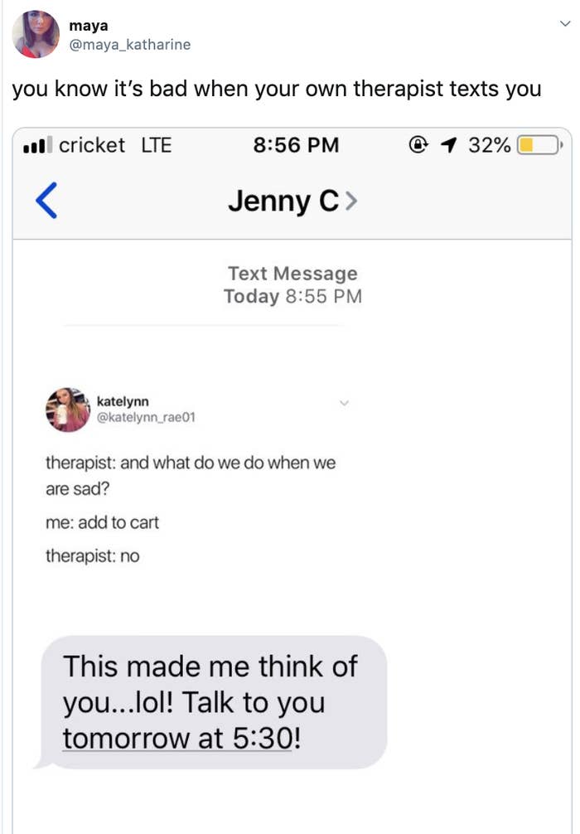Click katelynn's profile avatar
Screen dimensions: 580x834
(x=68, y=409)
